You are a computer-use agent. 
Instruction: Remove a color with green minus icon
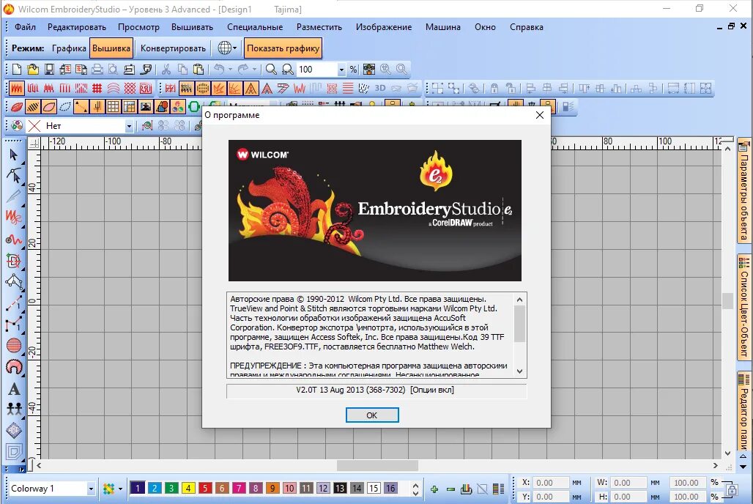(450, 489)
